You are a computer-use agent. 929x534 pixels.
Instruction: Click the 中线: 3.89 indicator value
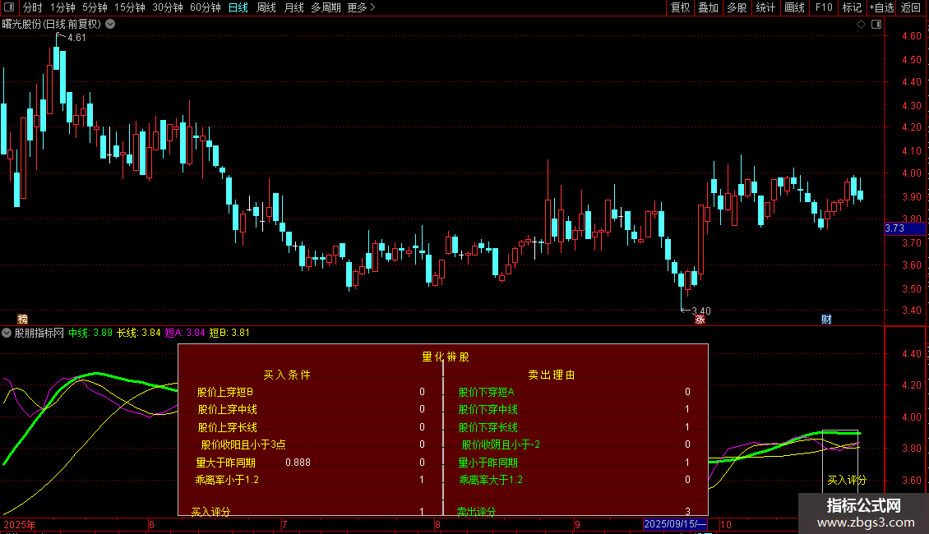pos(90,333)
